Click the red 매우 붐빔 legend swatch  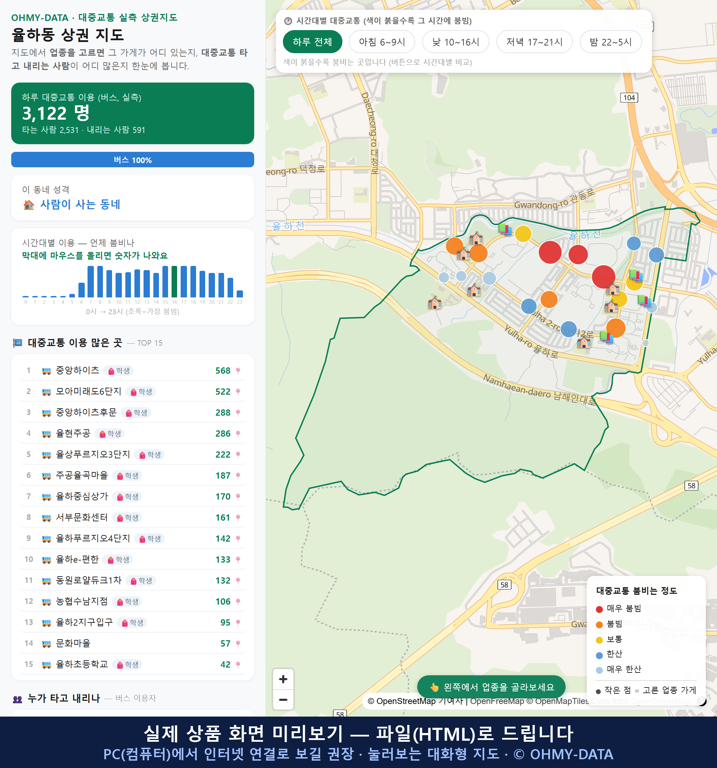(599, 609)
